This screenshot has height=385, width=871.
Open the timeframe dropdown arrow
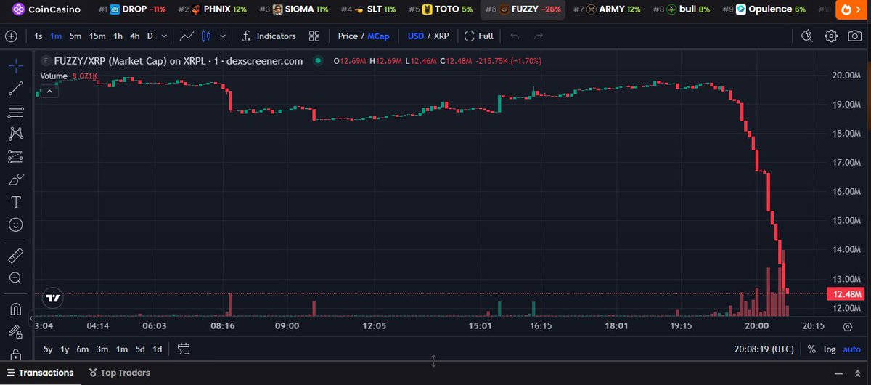point(164,36)
